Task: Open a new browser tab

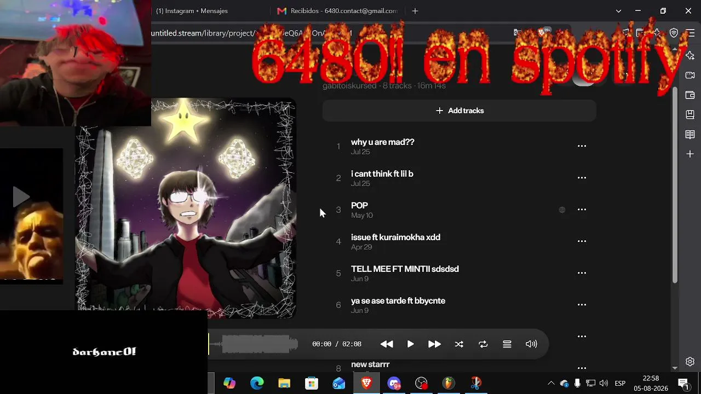Action: click(415, 11)
